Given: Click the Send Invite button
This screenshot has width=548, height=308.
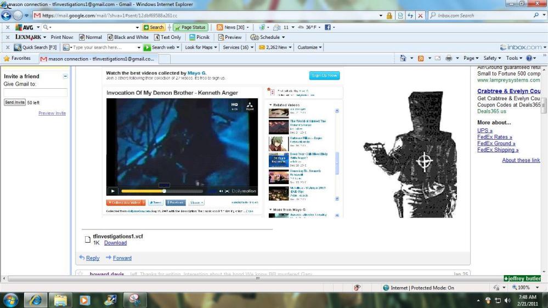Looking at the screenshot, I should tap(15, 102).
